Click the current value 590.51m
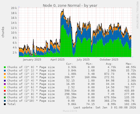This screenshot has width=140, height=114. 70,91
